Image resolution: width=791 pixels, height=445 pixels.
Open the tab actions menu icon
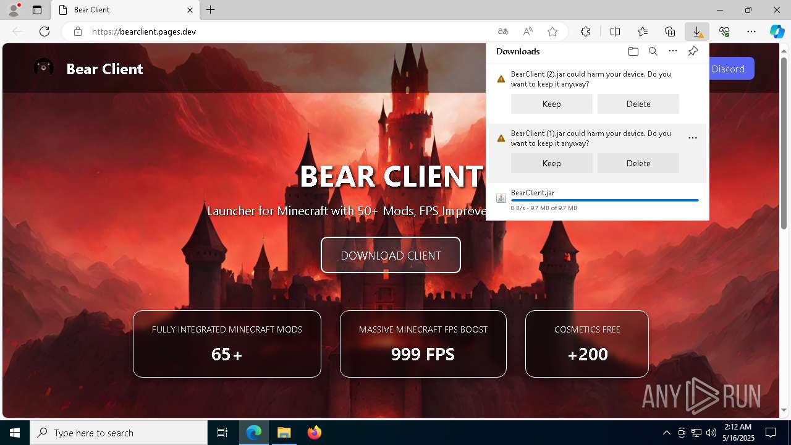click(37, 10)
